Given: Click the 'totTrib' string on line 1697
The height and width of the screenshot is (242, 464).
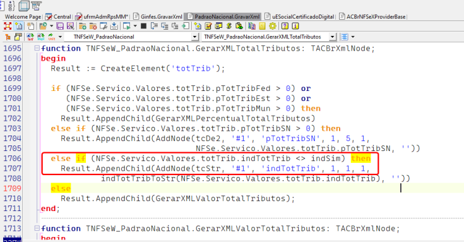Looking at the screenshot, I should pyautogui.click(x=193, y=69).
